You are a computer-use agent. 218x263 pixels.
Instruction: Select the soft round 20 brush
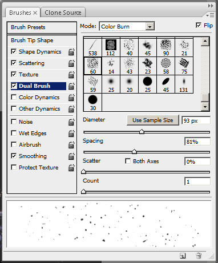pyautogui.click(x=129, y=84)
